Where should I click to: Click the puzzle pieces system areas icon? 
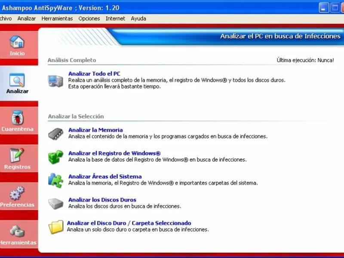55,180
